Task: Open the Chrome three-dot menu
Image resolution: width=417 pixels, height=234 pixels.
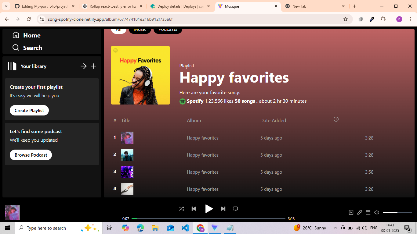Action: pos(410,19)
